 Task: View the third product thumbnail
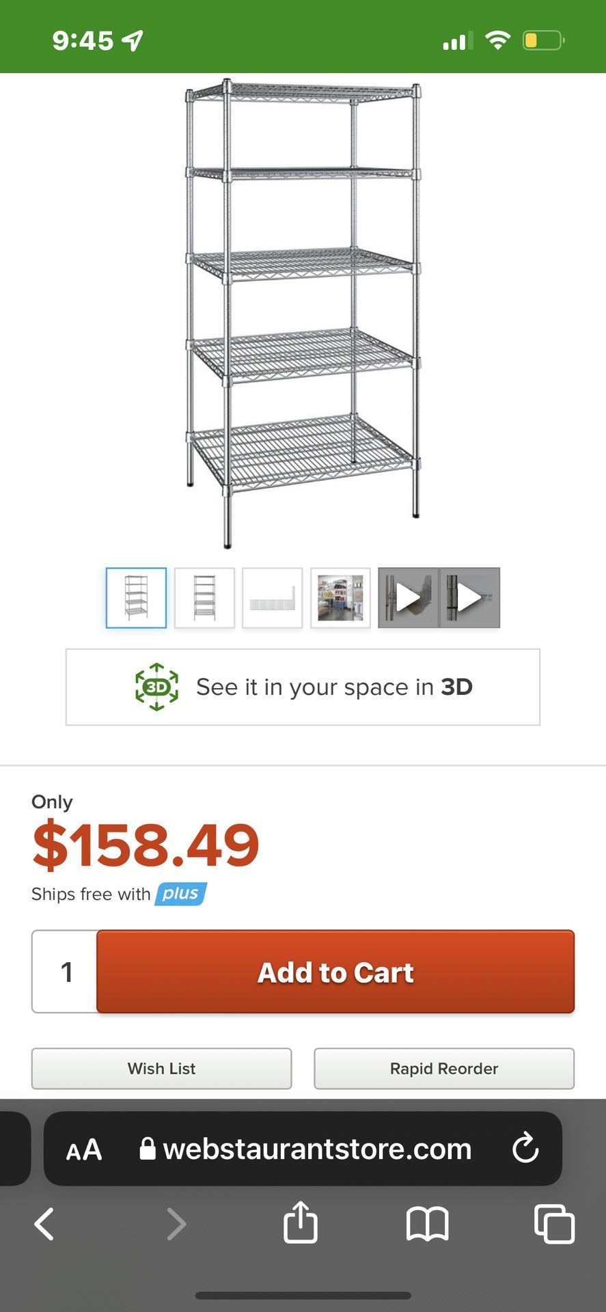pyautogui.click(x=273, y=598)
